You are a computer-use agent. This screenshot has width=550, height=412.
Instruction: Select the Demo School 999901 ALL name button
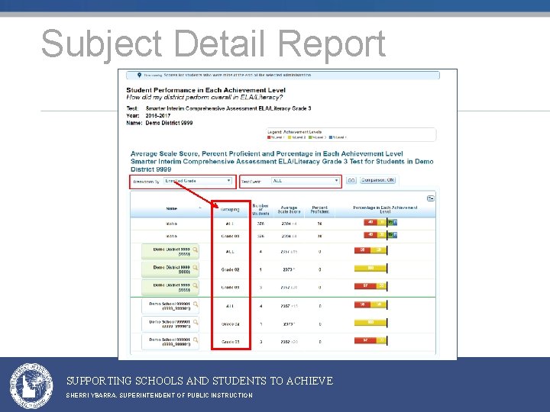pos(170,306)
